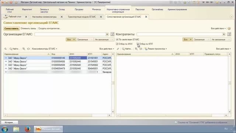Screen dimensions: 236x133
Task: Clear the Организации ЕГАИС search field
Action: point(107,34)
